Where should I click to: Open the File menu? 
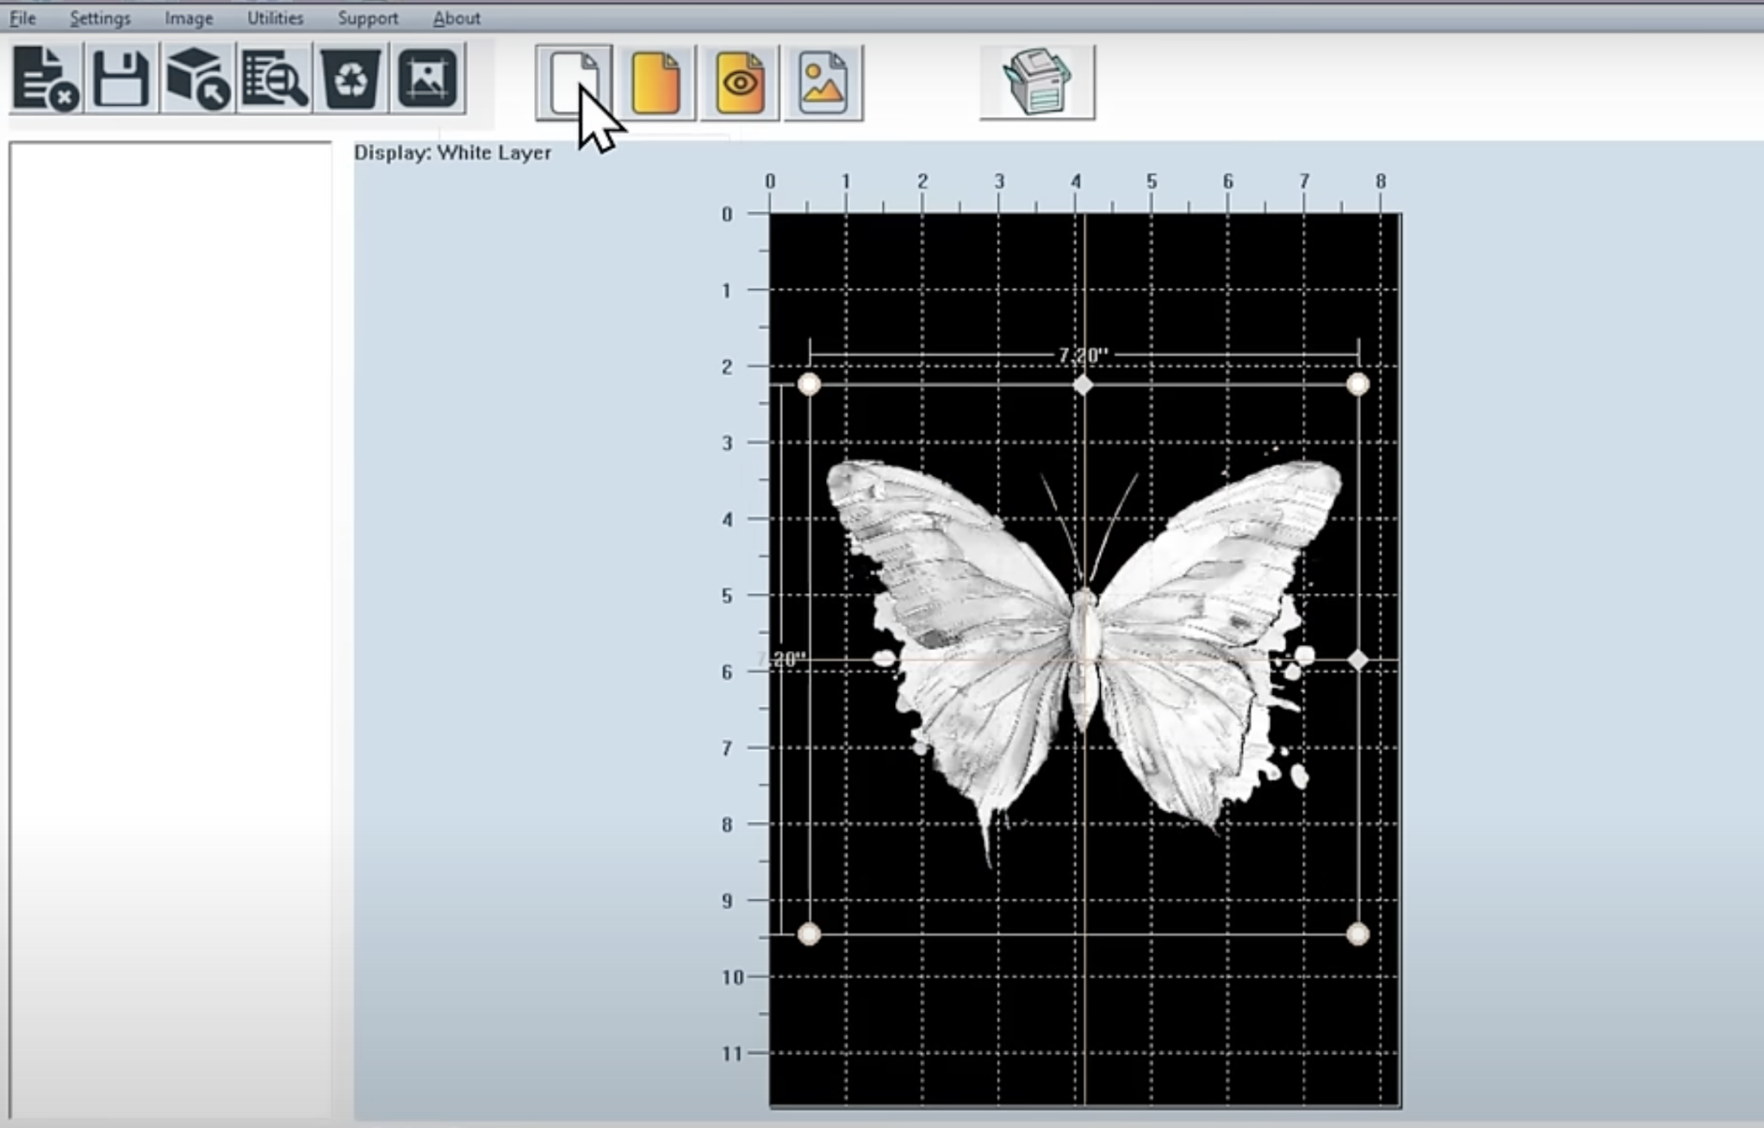point(22,18)
